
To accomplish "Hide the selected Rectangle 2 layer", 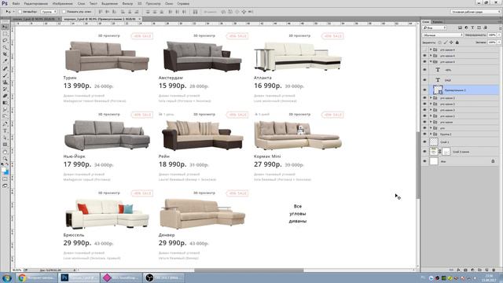I will pos(424,90).
